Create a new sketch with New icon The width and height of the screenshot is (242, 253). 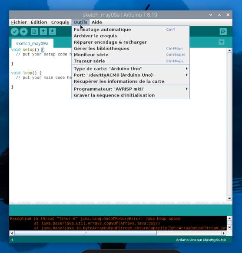coord(34,32)
